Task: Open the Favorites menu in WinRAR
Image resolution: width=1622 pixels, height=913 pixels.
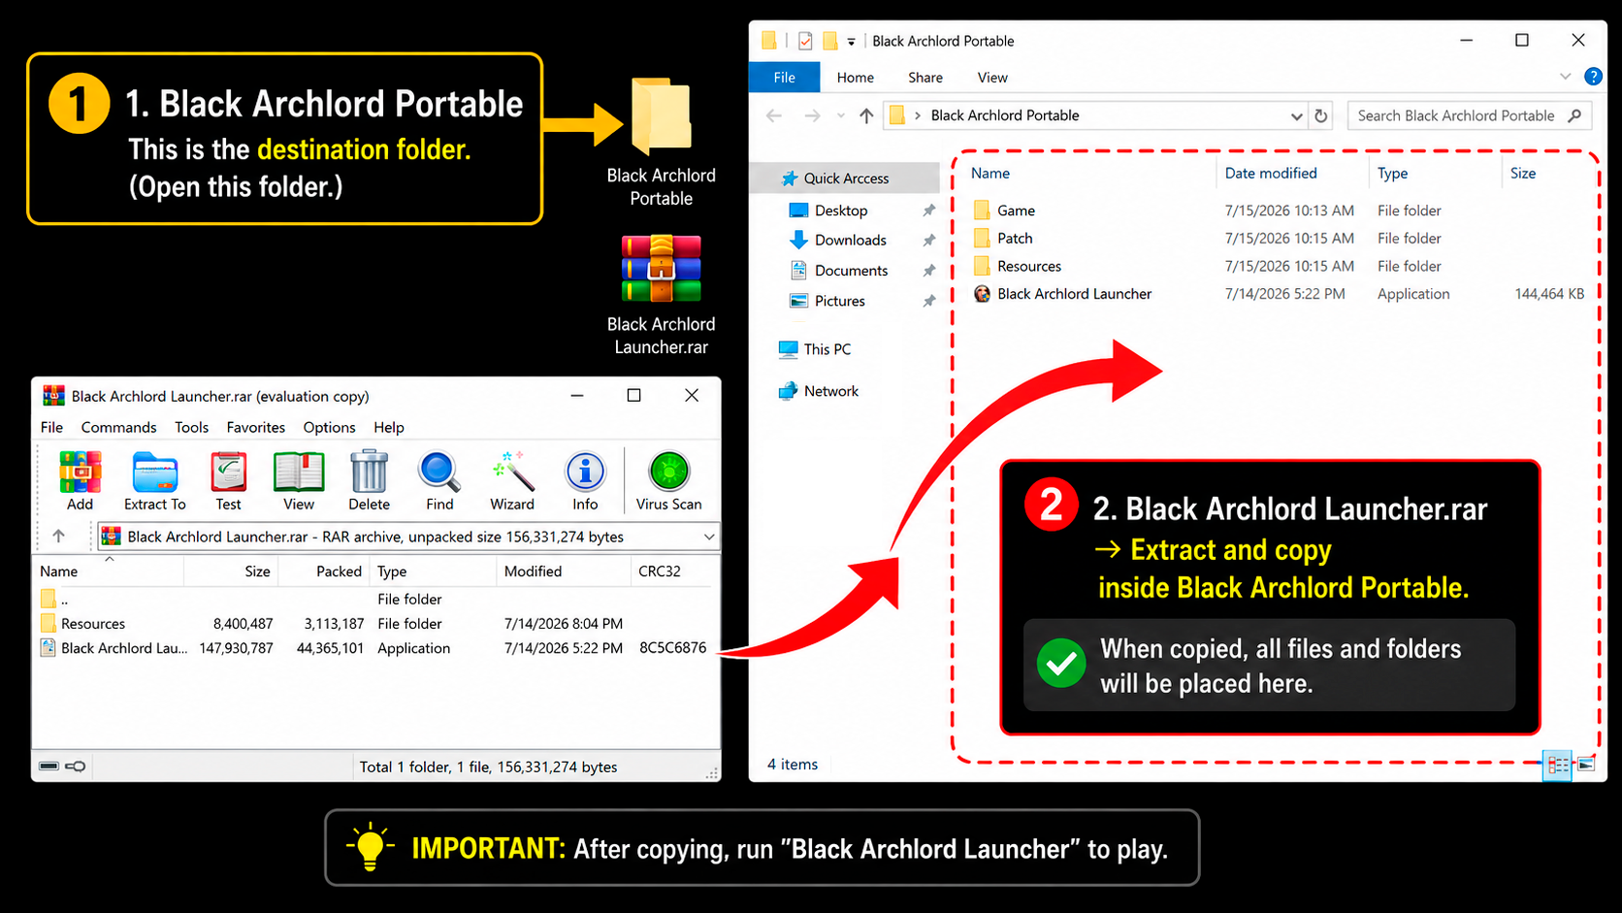Action: [x=256, y=427]
